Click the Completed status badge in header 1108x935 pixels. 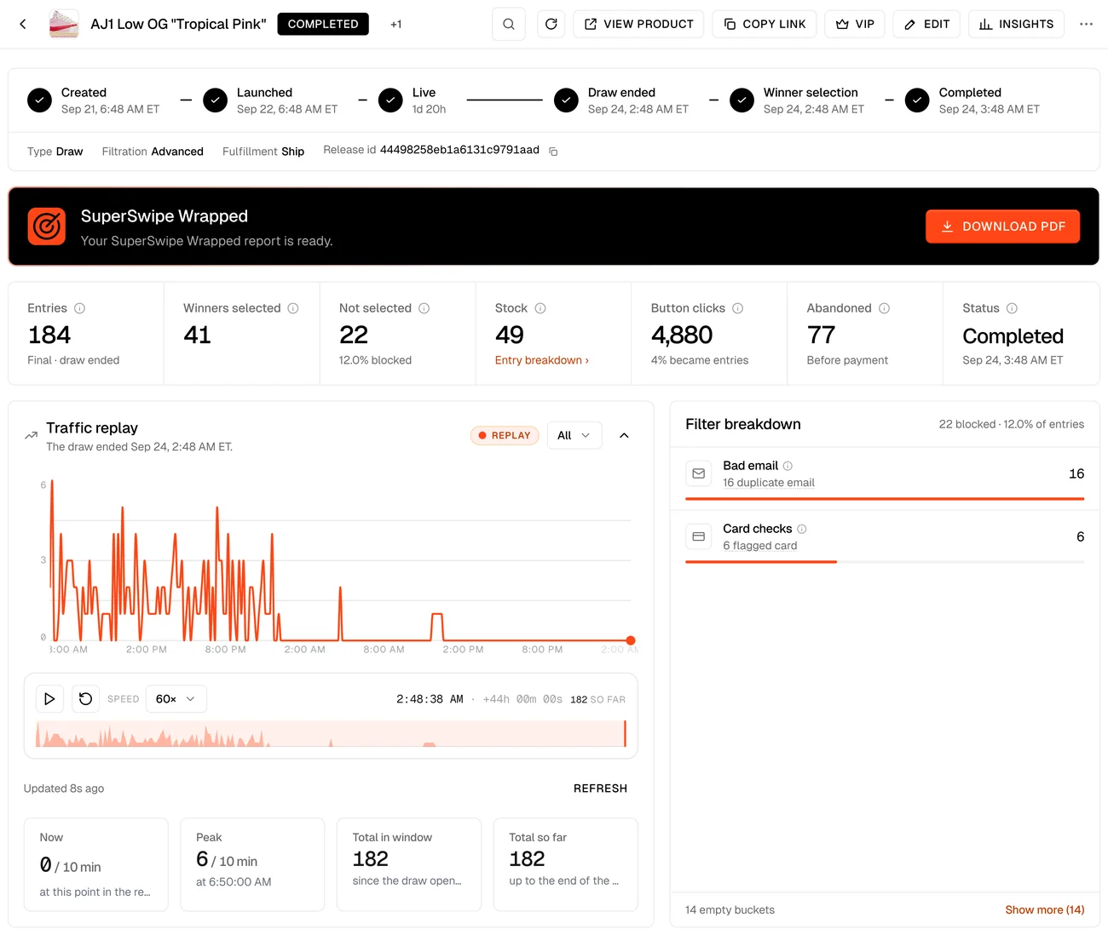(x=323, y=24)
